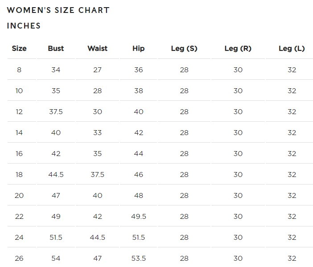Click waist value 33 in size 14 row
Screen dimensions: 313x267
coord(97,133)
